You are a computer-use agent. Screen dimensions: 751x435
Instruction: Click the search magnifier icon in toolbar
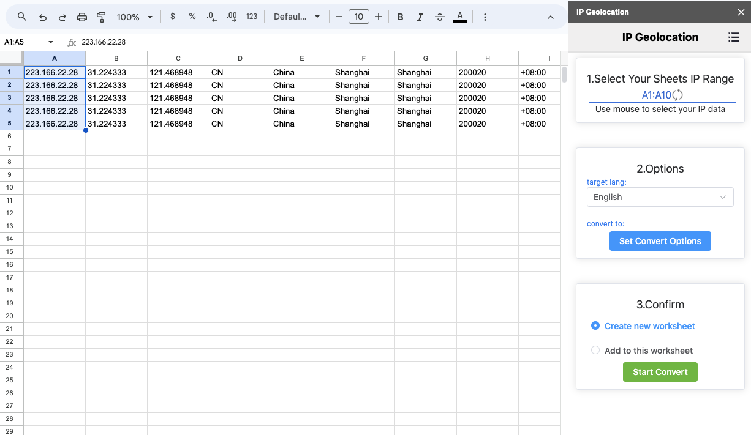pos(22,17)
